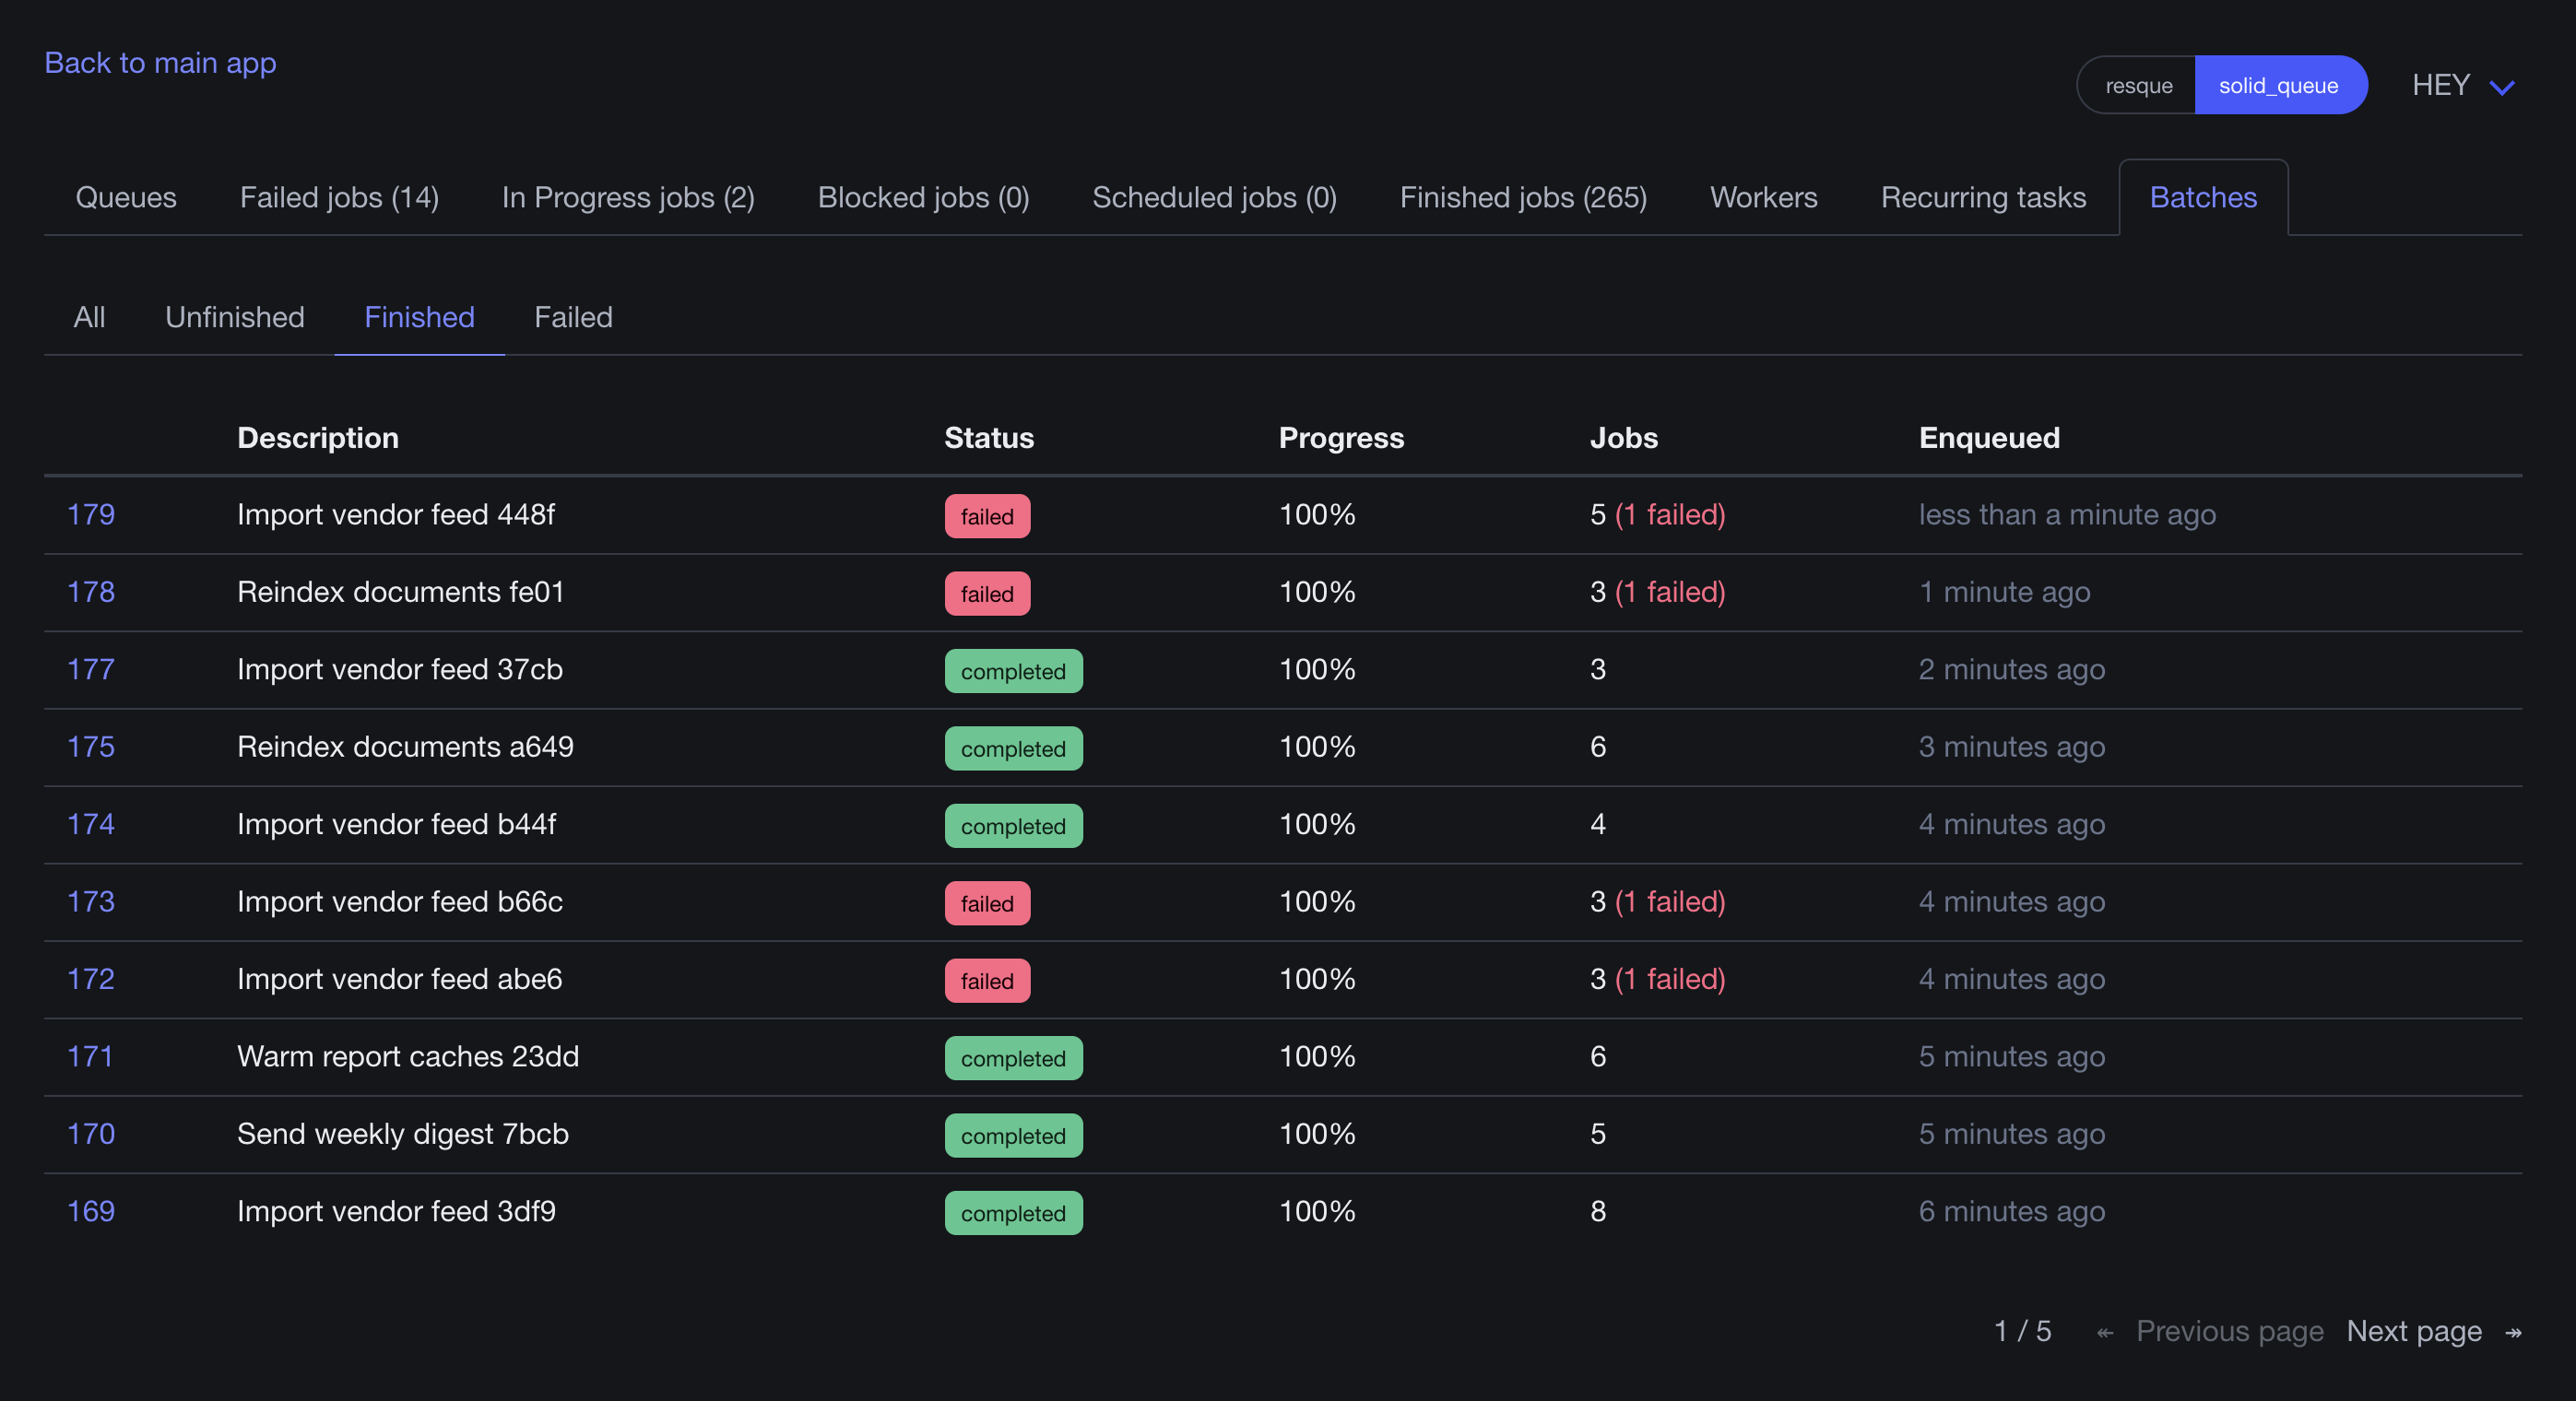Open batch 173 link
This screenshot has height=1401, width=2576.
click(91, 901)
